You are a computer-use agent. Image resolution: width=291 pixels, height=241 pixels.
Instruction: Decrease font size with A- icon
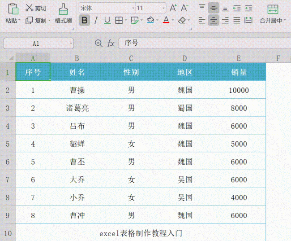(x=184, y=8)
